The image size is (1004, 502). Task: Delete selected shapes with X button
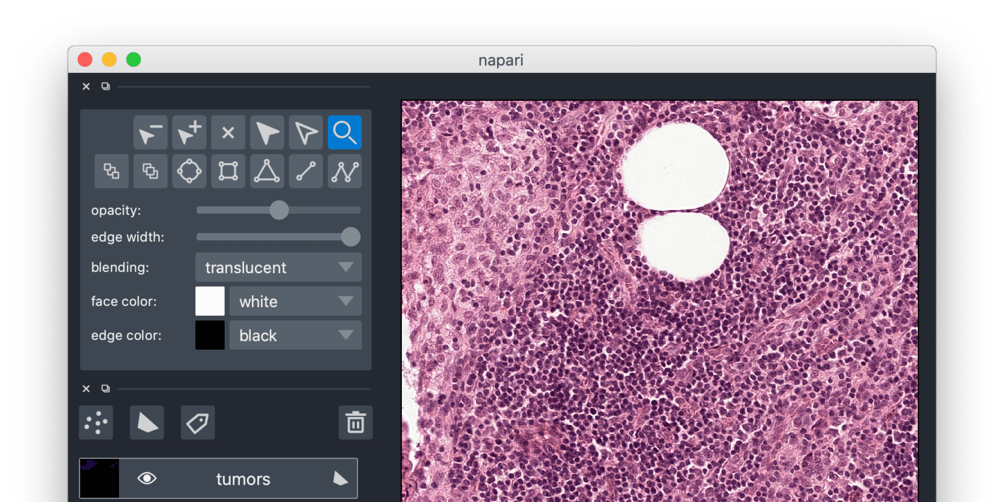[228, 132]
